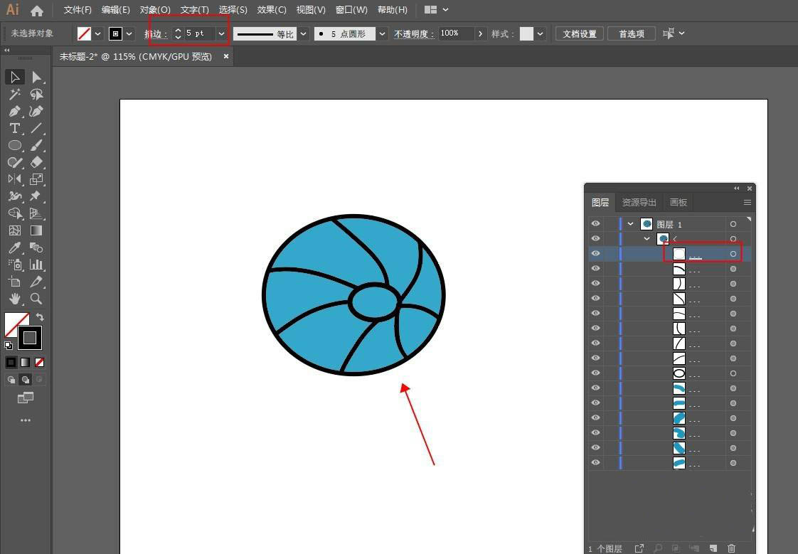
Task: Collapse the 图层 1 layer arrow
Action: pyautogui.click(x=631, y=224)
